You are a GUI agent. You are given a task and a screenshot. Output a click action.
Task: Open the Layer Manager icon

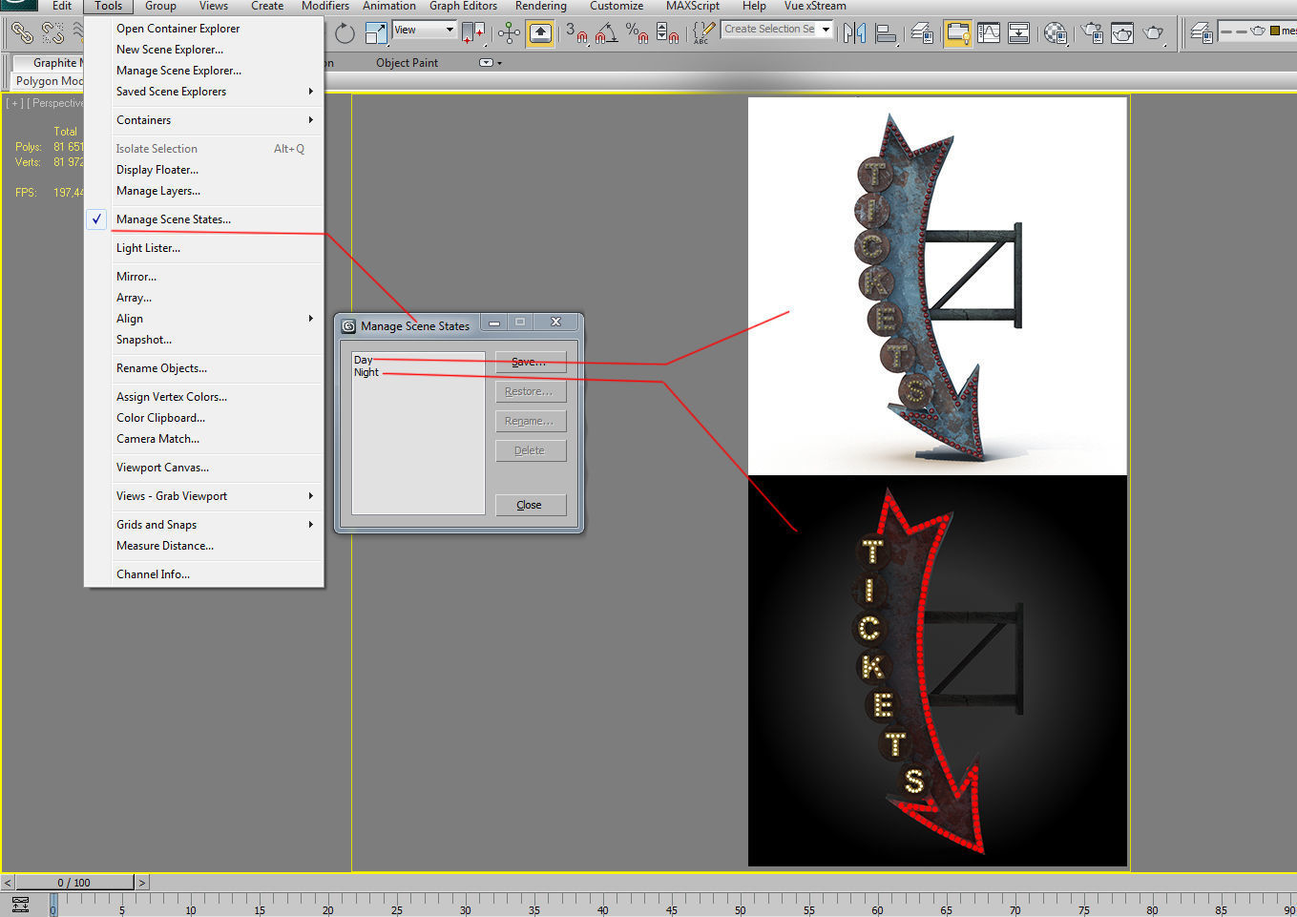click(923, 33)
